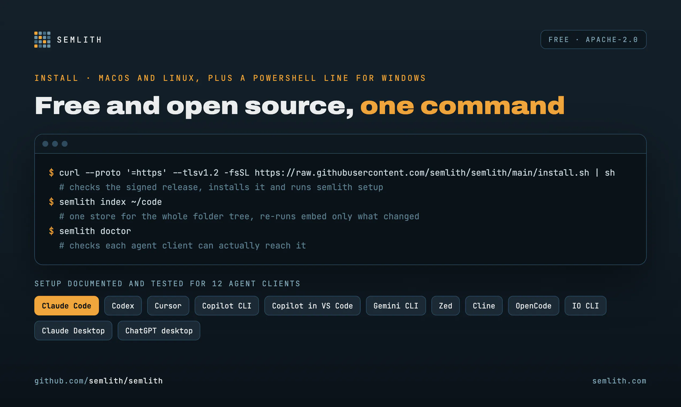The width and height of the screenshot is (681, 407).
Task: Choose the Claude Desktop chip
Action: 73,330
